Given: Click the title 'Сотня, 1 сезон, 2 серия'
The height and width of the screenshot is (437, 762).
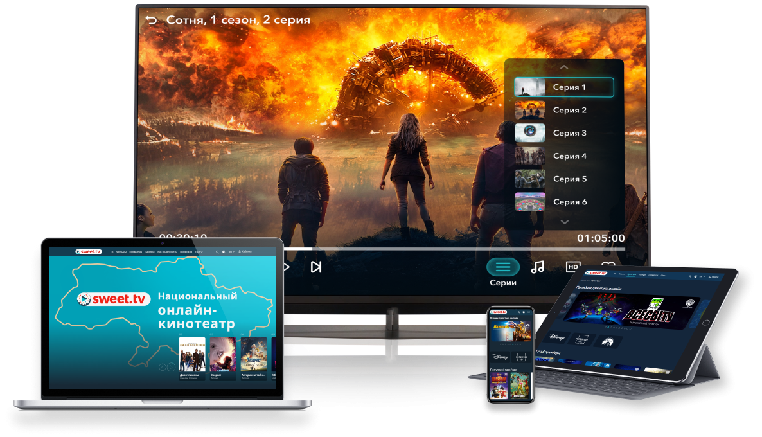Looking at the screenshot, I should coord(238,20).
